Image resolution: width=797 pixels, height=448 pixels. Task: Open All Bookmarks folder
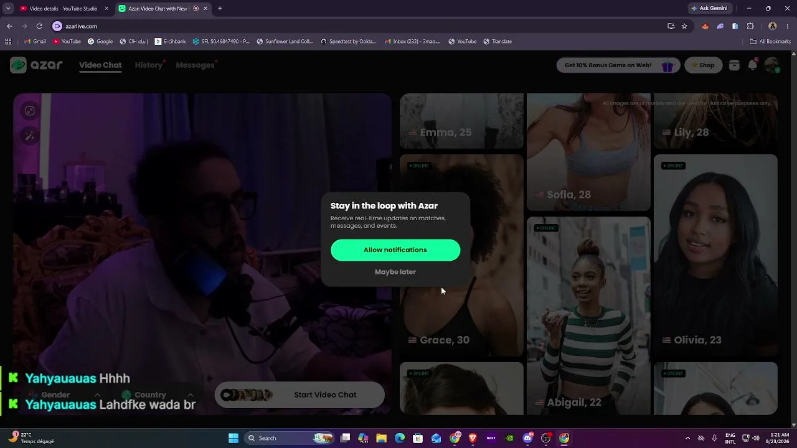(770, 42)
